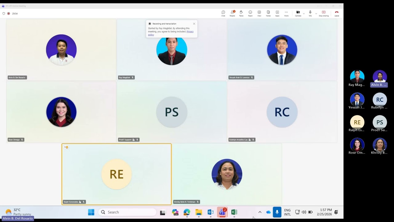Viewport: 394px width, 222px height.
Task: Select Alvin B. Del Rosario's video tile
Action: [61, 50]
